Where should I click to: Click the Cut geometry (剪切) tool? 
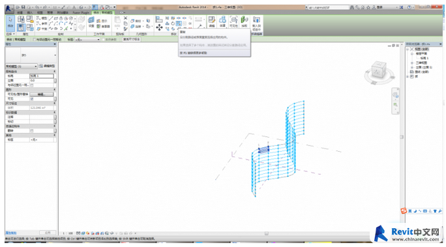(136, 21)
